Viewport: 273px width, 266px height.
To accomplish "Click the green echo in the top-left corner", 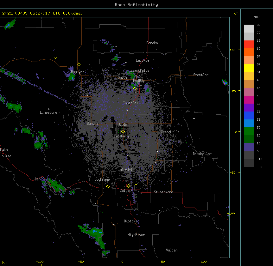I will click(10, 24).
